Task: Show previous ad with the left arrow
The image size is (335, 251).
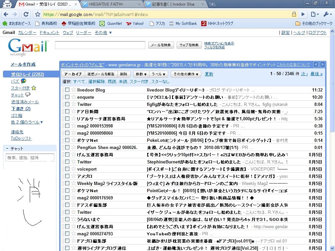Action: 316,64
